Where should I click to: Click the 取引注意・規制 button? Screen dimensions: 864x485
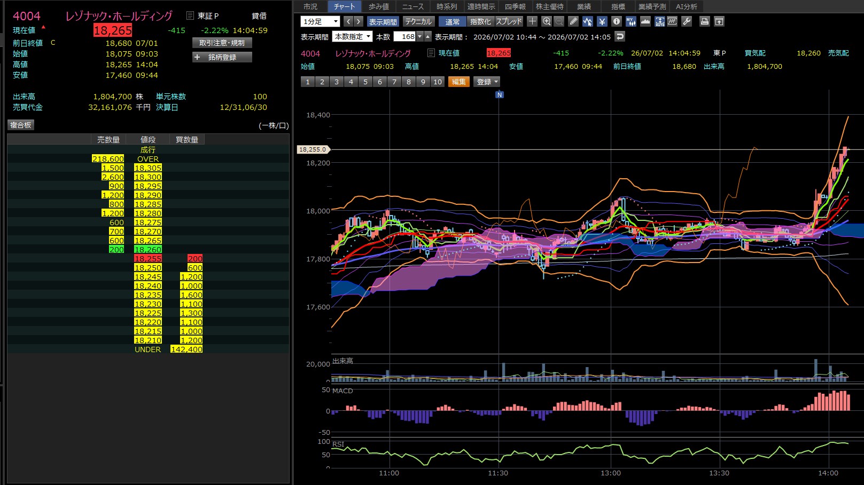tap(222, 43)
